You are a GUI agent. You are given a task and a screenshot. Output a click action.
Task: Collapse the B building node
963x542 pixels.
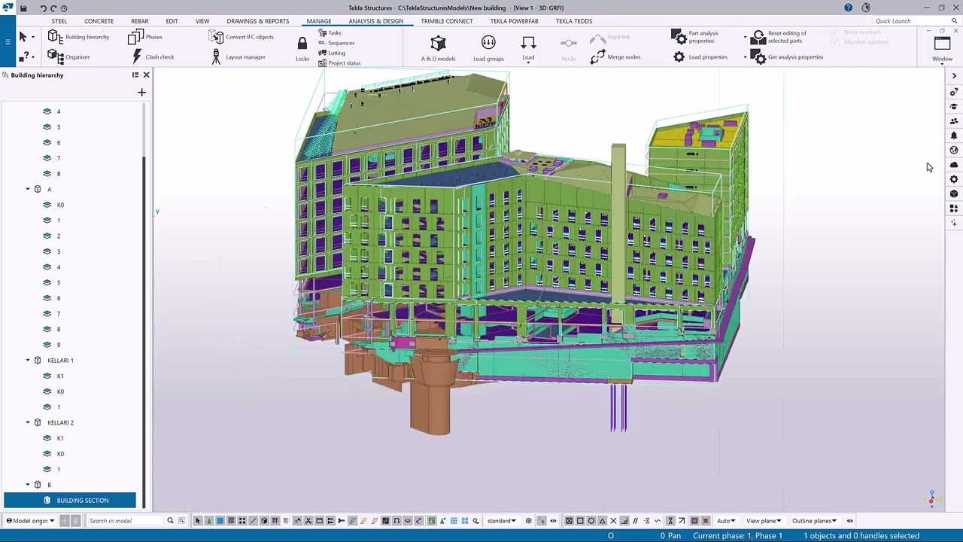pos(28,485)
